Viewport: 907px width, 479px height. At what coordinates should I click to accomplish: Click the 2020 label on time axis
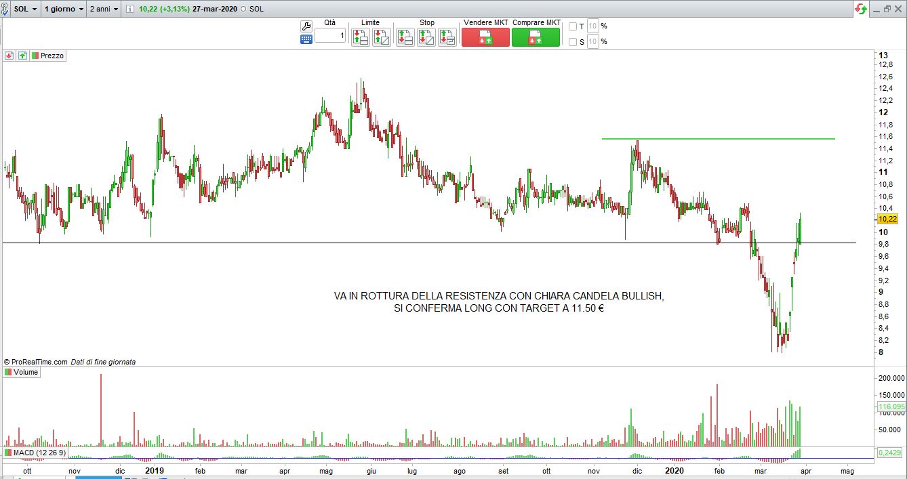click(674, 470)
